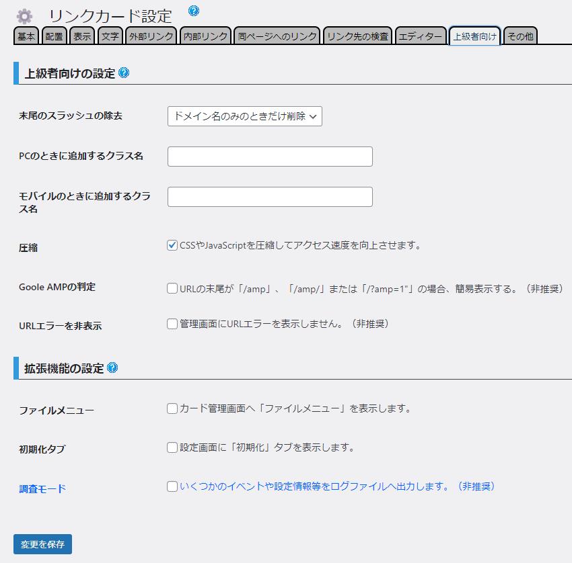Enable the Goole AMPの判定 checkbox
This screenshot has width=572, height=563.
[172, 289]
